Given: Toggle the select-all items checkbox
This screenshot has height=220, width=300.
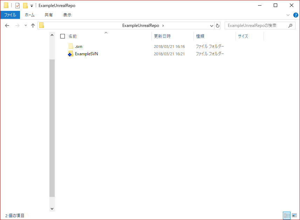Looking at the screenshot, I should click(x=63, y=36).
